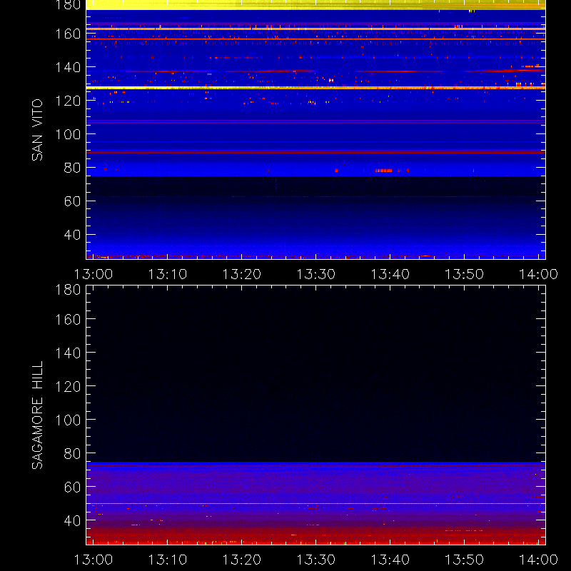Click the SAGAMORE HILL axis label
This screenshot has width=571, height=571.
[x=37, y=415]
